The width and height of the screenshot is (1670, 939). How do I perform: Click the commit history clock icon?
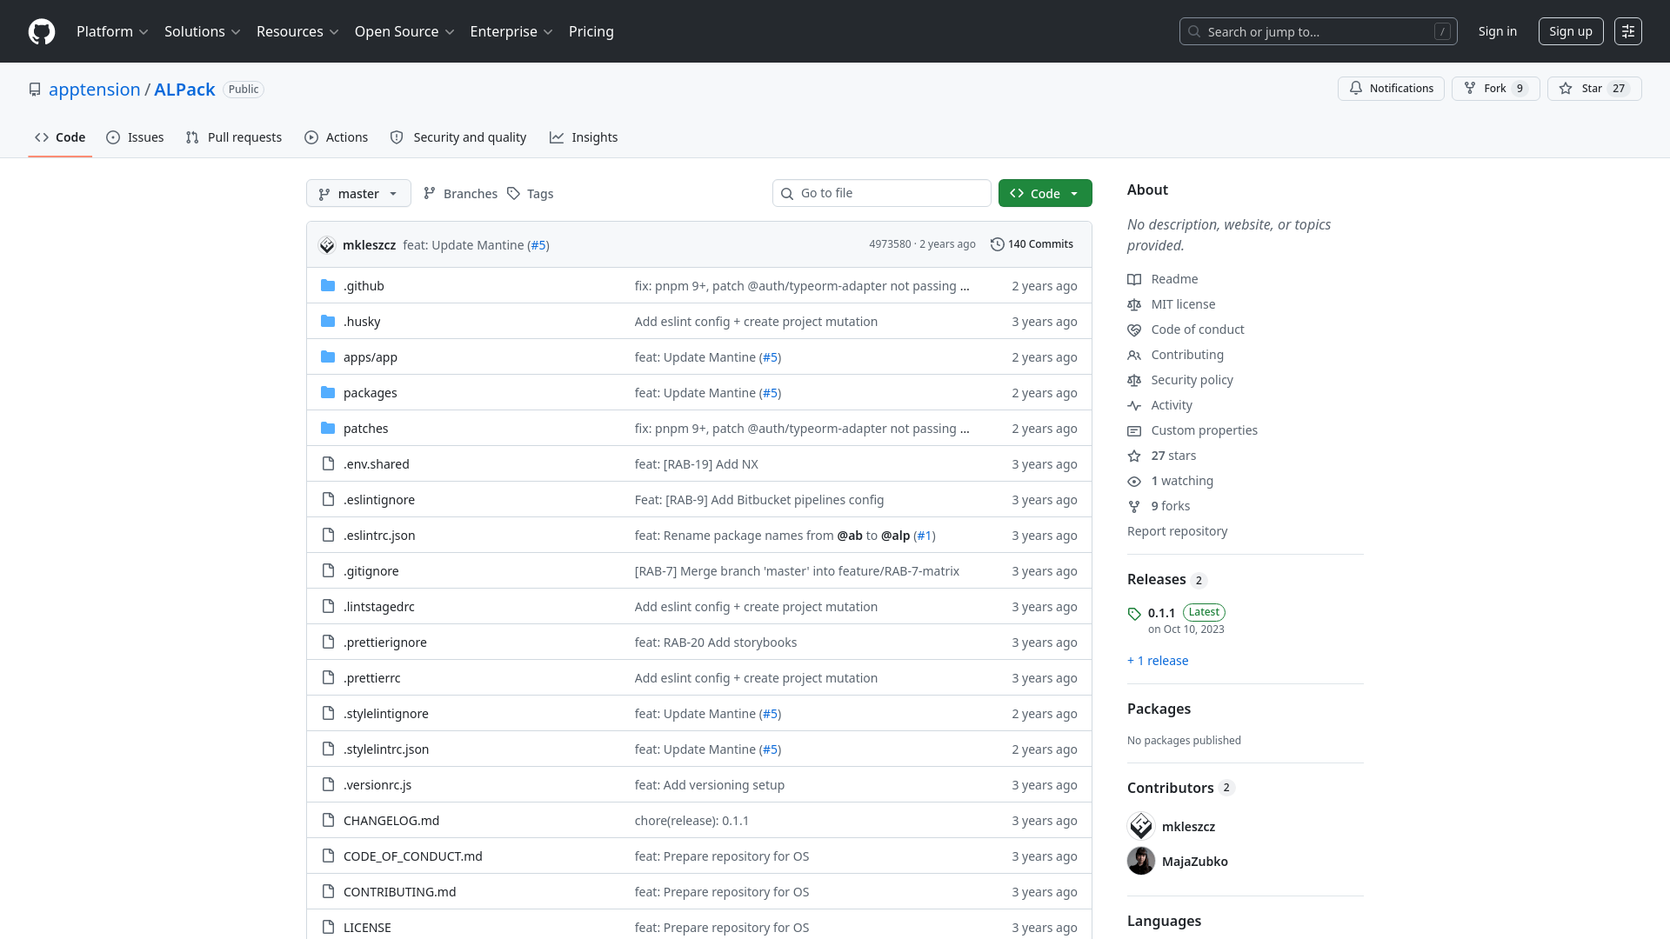click(x=998, y=244)
